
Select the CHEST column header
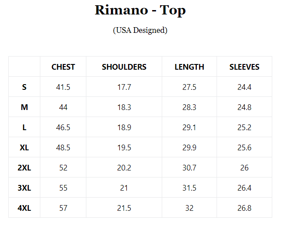click(63, 67)
